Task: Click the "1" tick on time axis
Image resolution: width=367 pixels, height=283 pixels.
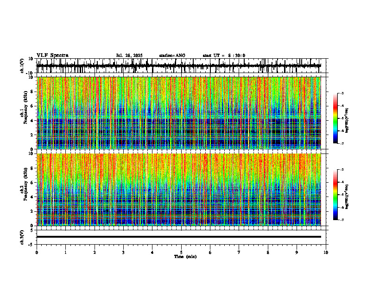Action: click(x=65, y=252)
